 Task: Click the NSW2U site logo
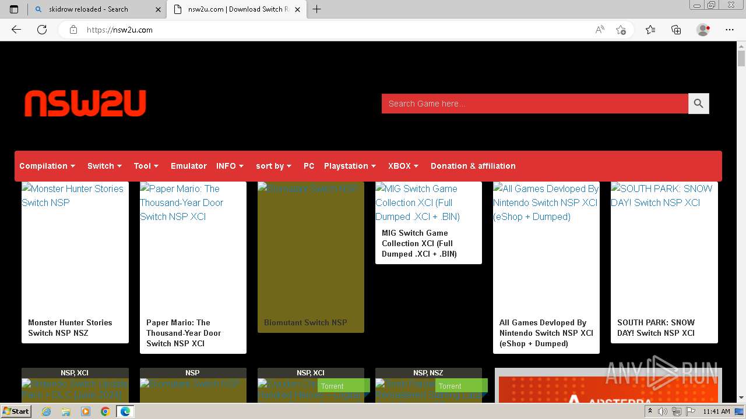coord(85,103)
